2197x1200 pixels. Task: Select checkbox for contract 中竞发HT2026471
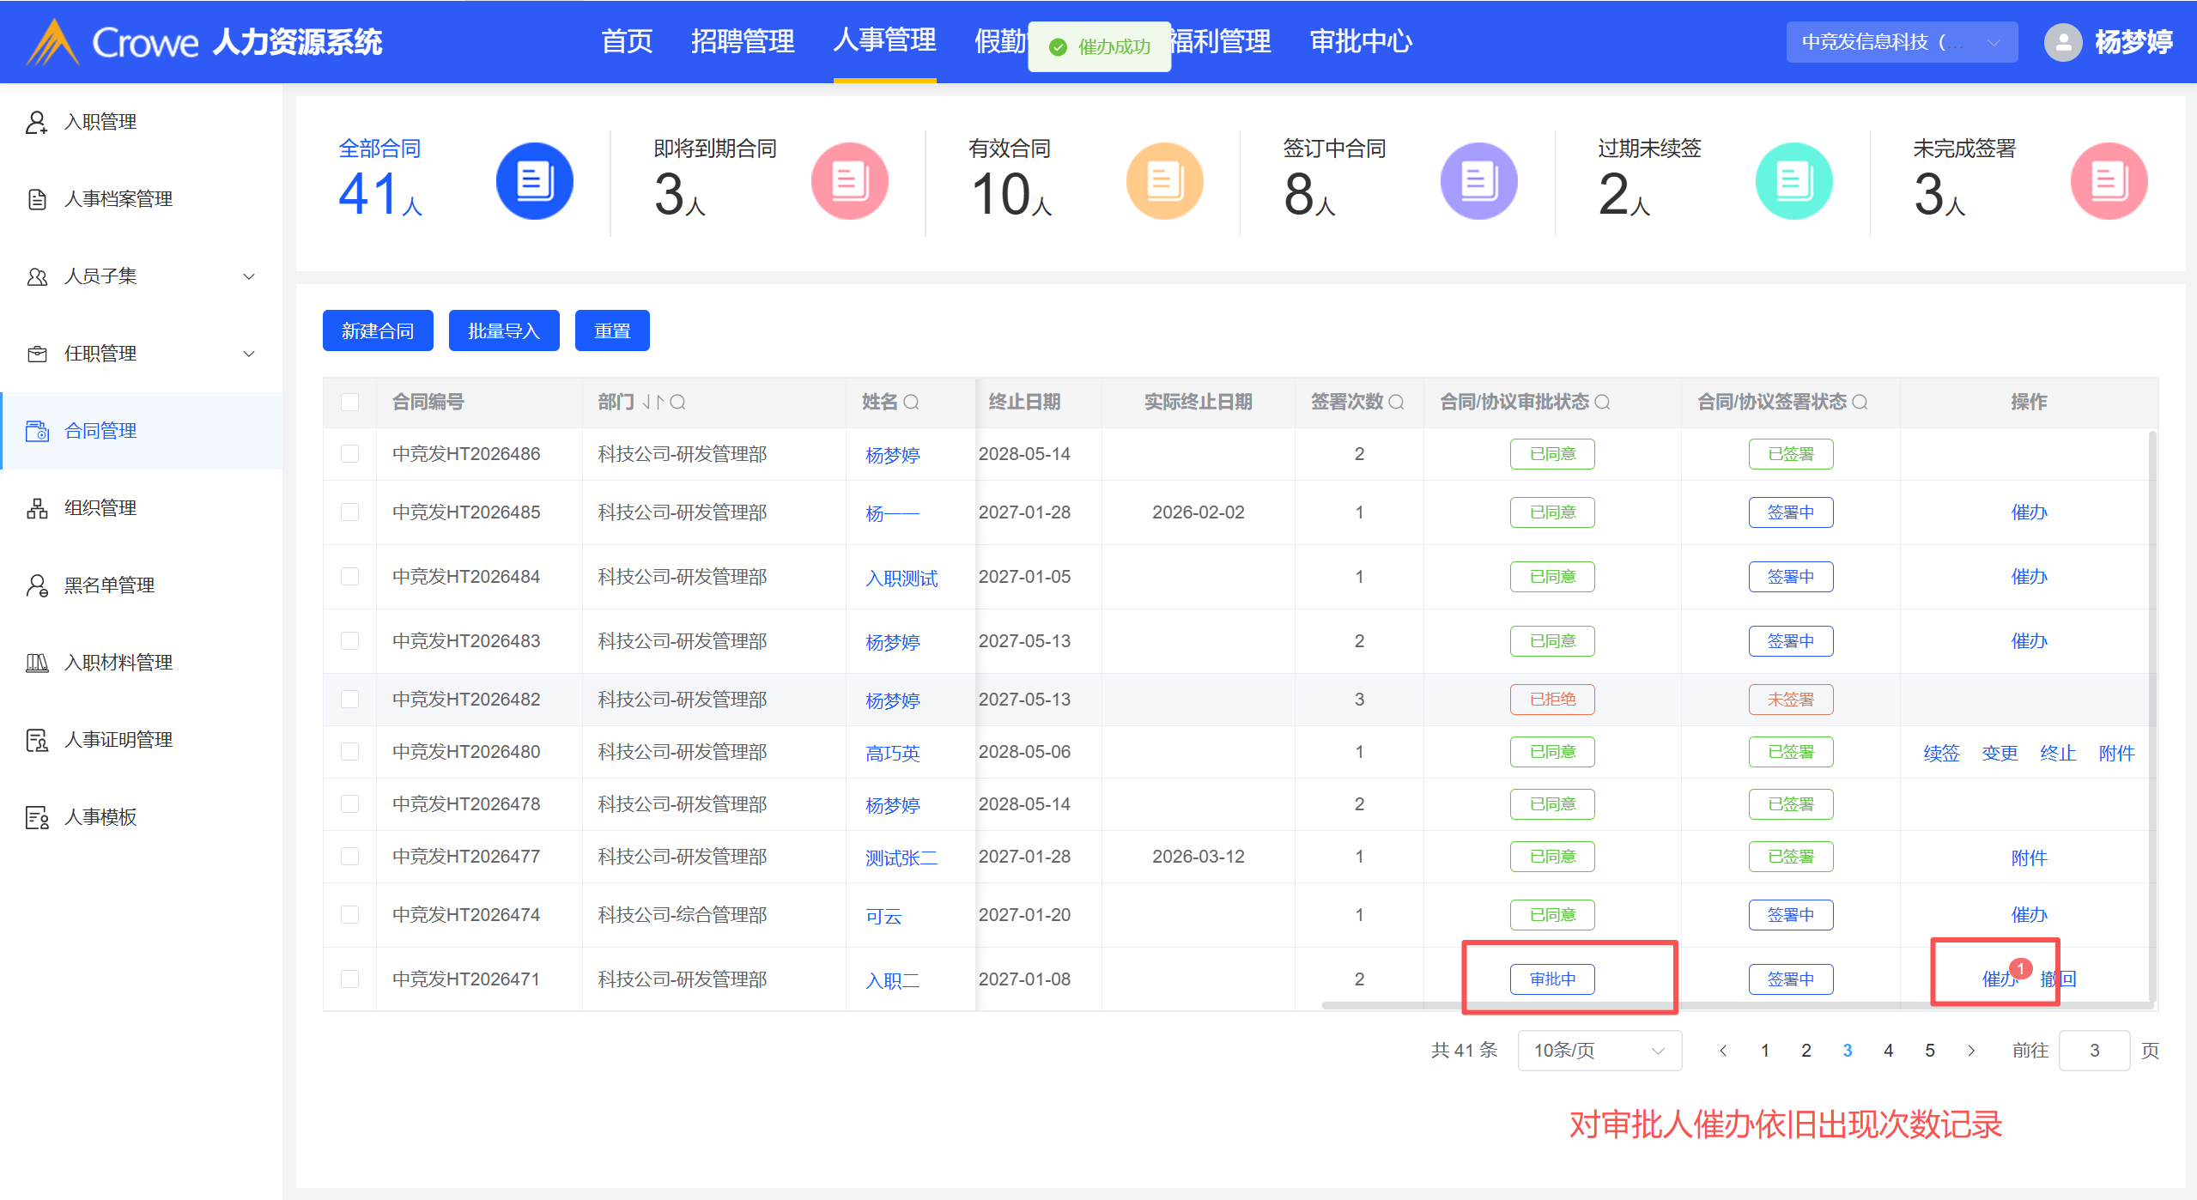pyautogui.click(x=349, y=979)
